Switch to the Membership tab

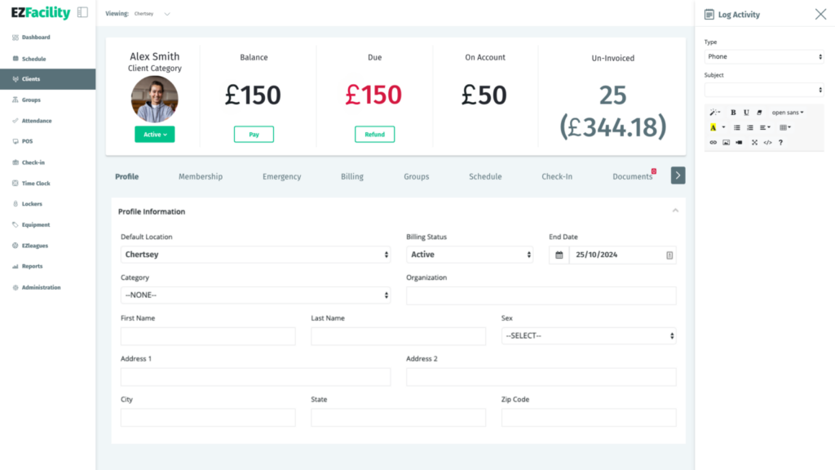point(200,176)
